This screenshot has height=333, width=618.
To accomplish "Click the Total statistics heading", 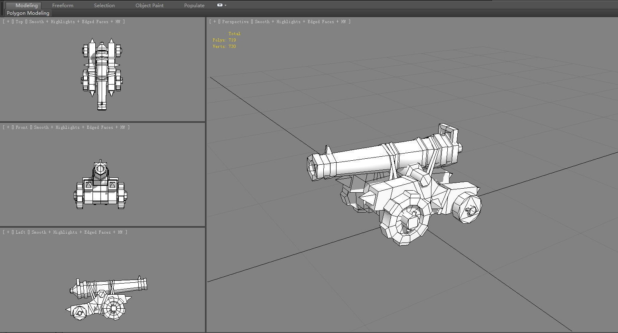I will (234, 33).
